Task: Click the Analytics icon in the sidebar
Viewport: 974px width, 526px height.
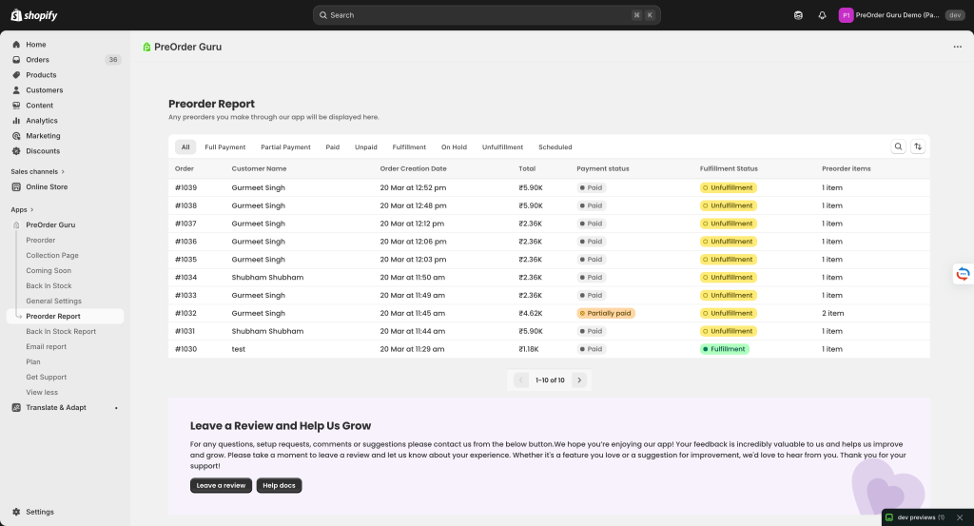Action: click(x=16, y=121)
